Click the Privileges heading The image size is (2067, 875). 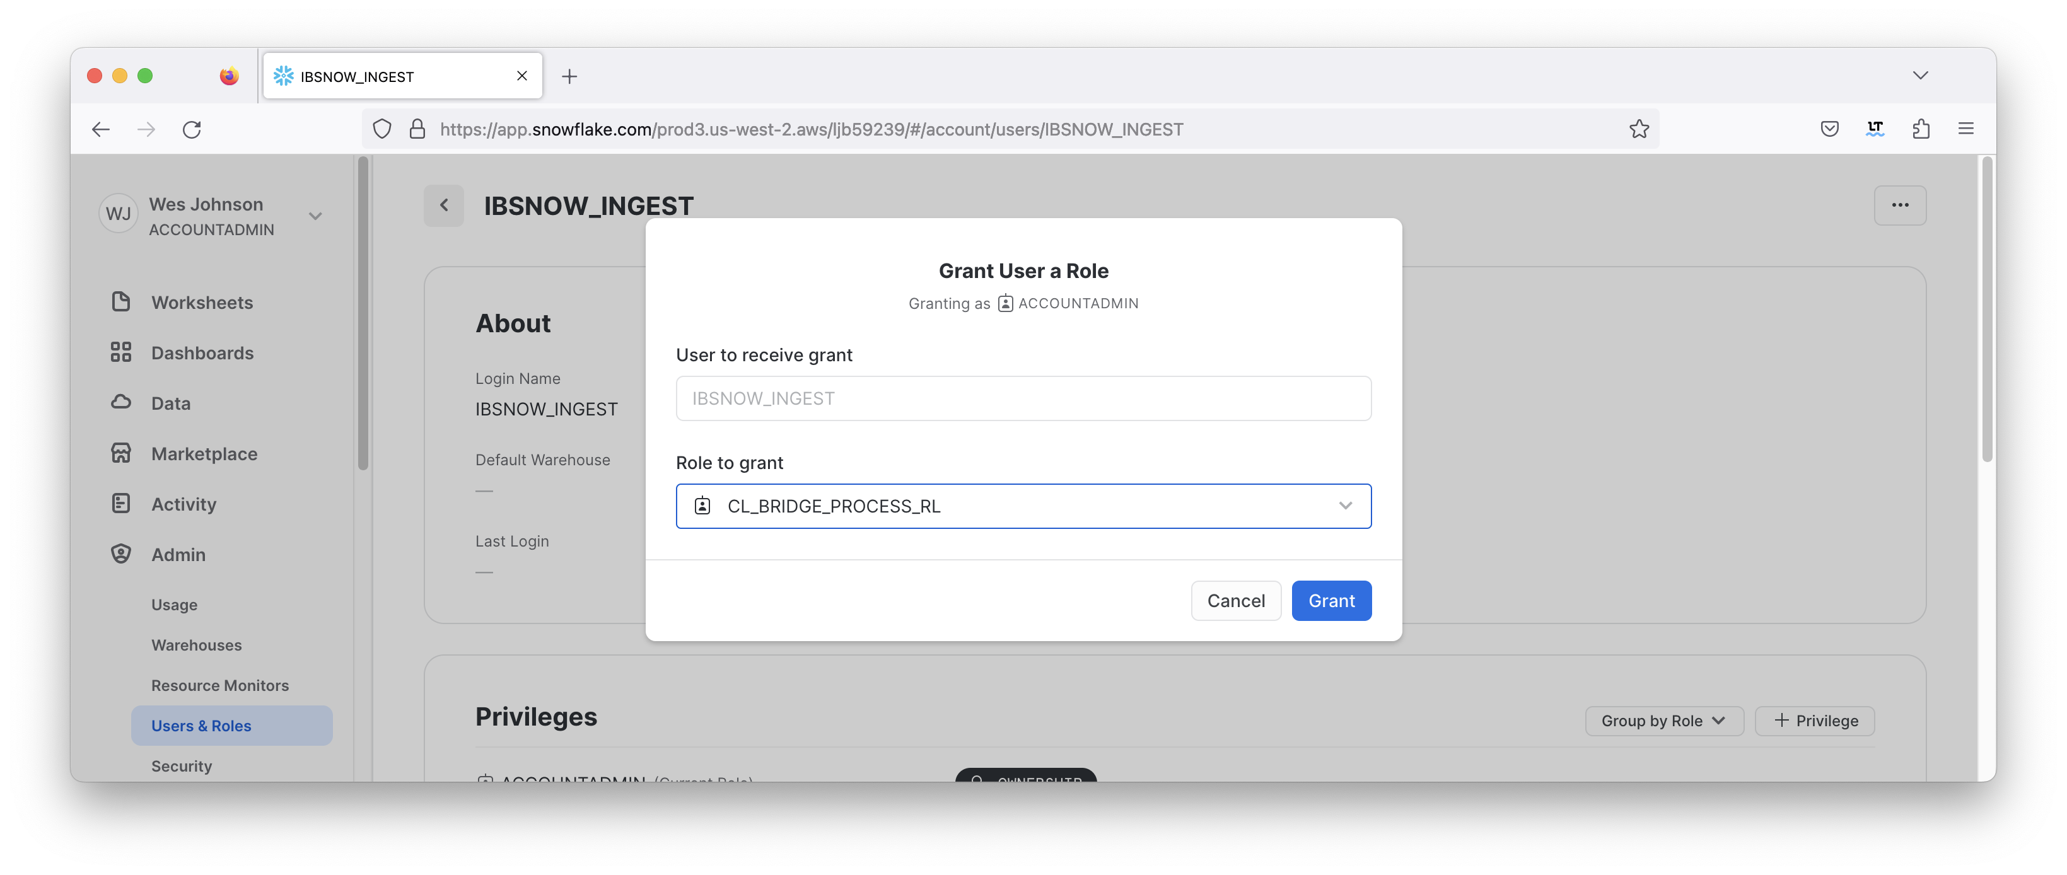tap(536, 716)
